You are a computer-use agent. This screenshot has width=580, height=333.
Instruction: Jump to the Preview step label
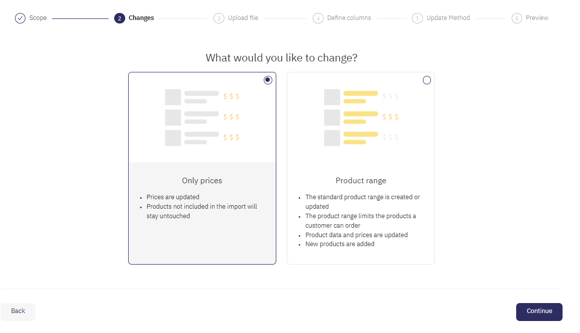click(x=537, y=18)
